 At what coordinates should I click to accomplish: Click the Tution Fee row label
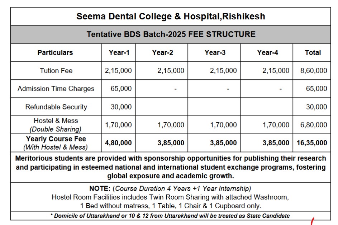[x=56, y=71]
